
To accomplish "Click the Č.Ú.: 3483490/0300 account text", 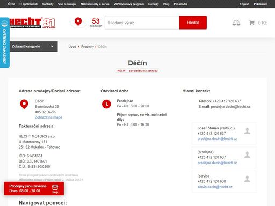I will (34, 167).
